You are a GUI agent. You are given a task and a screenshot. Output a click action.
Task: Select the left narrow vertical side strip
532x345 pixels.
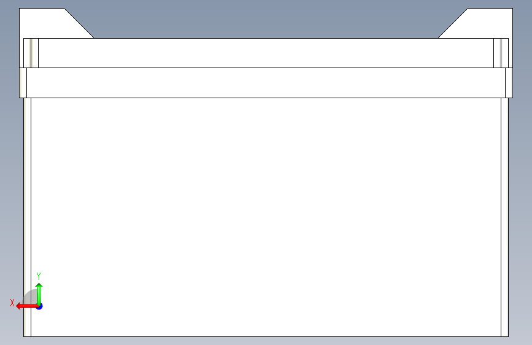click(x=27, y=217)
